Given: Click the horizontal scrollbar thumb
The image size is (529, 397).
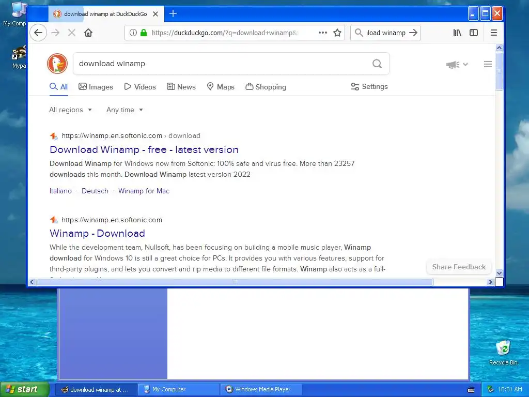Looking at the screenshot, I should click(235, 282).
